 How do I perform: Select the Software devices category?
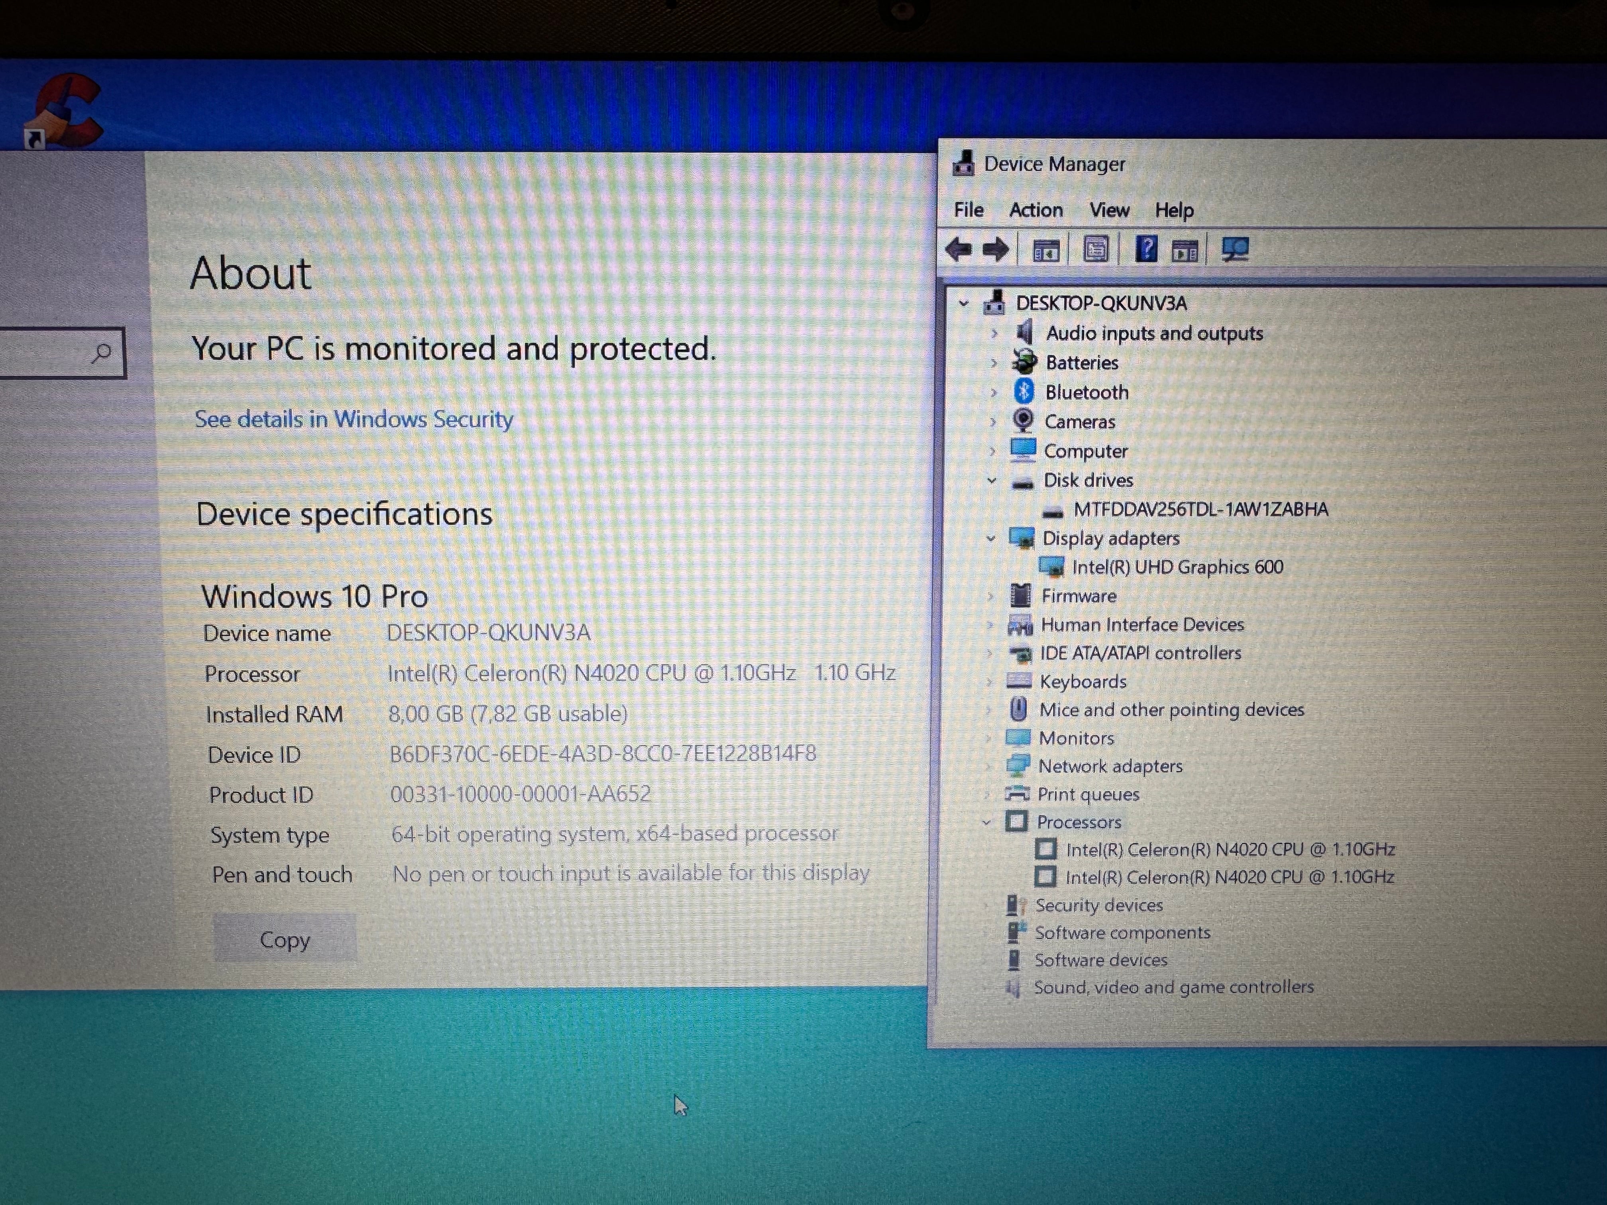point(1101,960)
